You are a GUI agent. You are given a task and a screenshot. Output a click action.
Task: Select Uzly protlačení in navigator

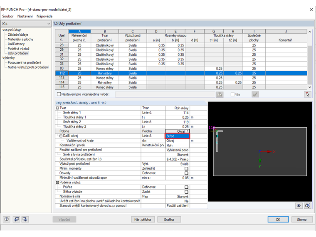tap(18, 53)
